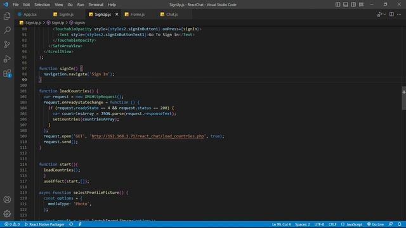Open the Extensions view
Viewport: 406px width, 228px height.
point(7,73)
